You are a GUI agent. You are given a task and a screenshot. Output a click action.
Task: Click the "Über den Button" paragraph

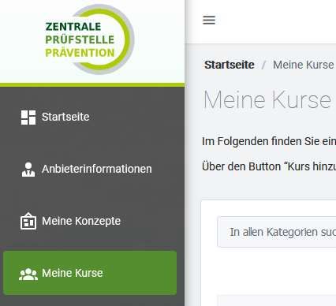[269, 166]
